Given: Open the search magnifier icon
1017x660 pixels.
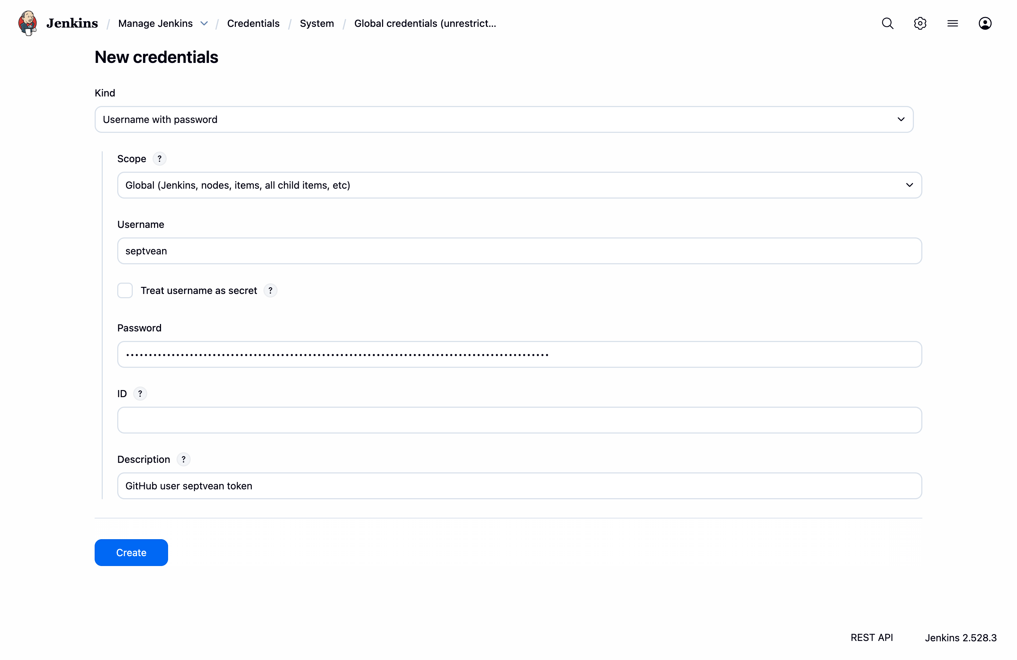Looking at the screenshot, I should [887, 23].
